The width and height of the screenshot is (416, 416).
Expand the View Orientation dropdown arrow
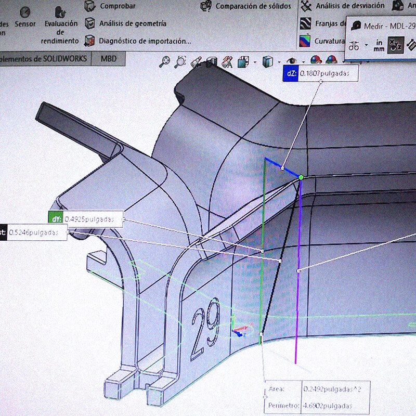[255, 62]
